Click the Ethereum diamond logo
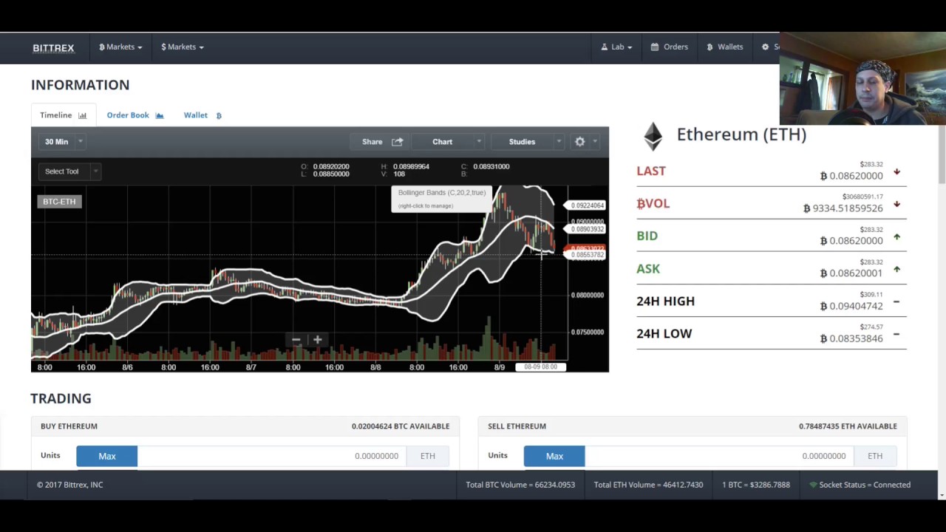This screenshot has width=946, height=532. pyautogui.click(x=653, y=137)
